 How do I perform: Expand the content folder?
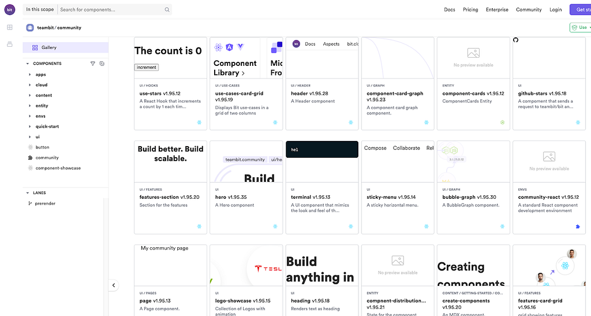point(30,95)
